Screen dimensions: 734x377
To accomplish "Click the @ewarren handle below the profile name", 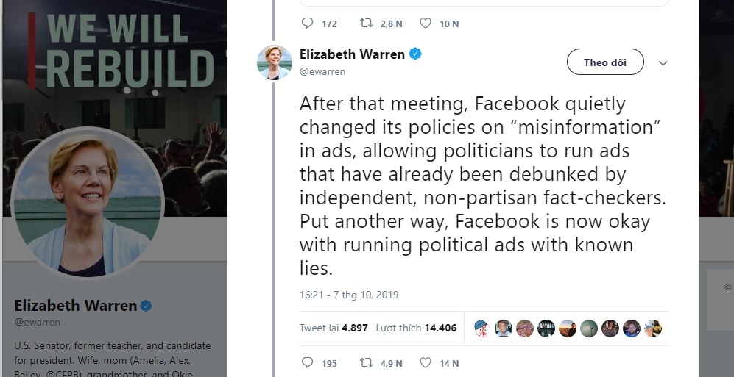I will [37, 322].
